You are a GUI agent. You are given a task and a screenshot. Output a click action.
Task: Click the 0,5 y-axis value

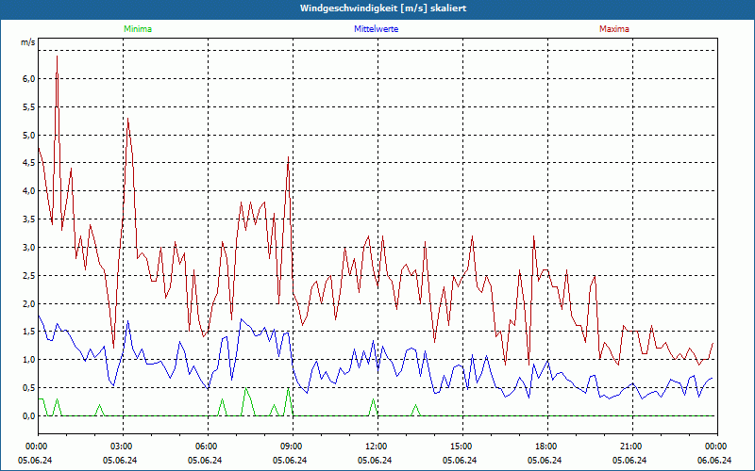click(x=30, y=388)
